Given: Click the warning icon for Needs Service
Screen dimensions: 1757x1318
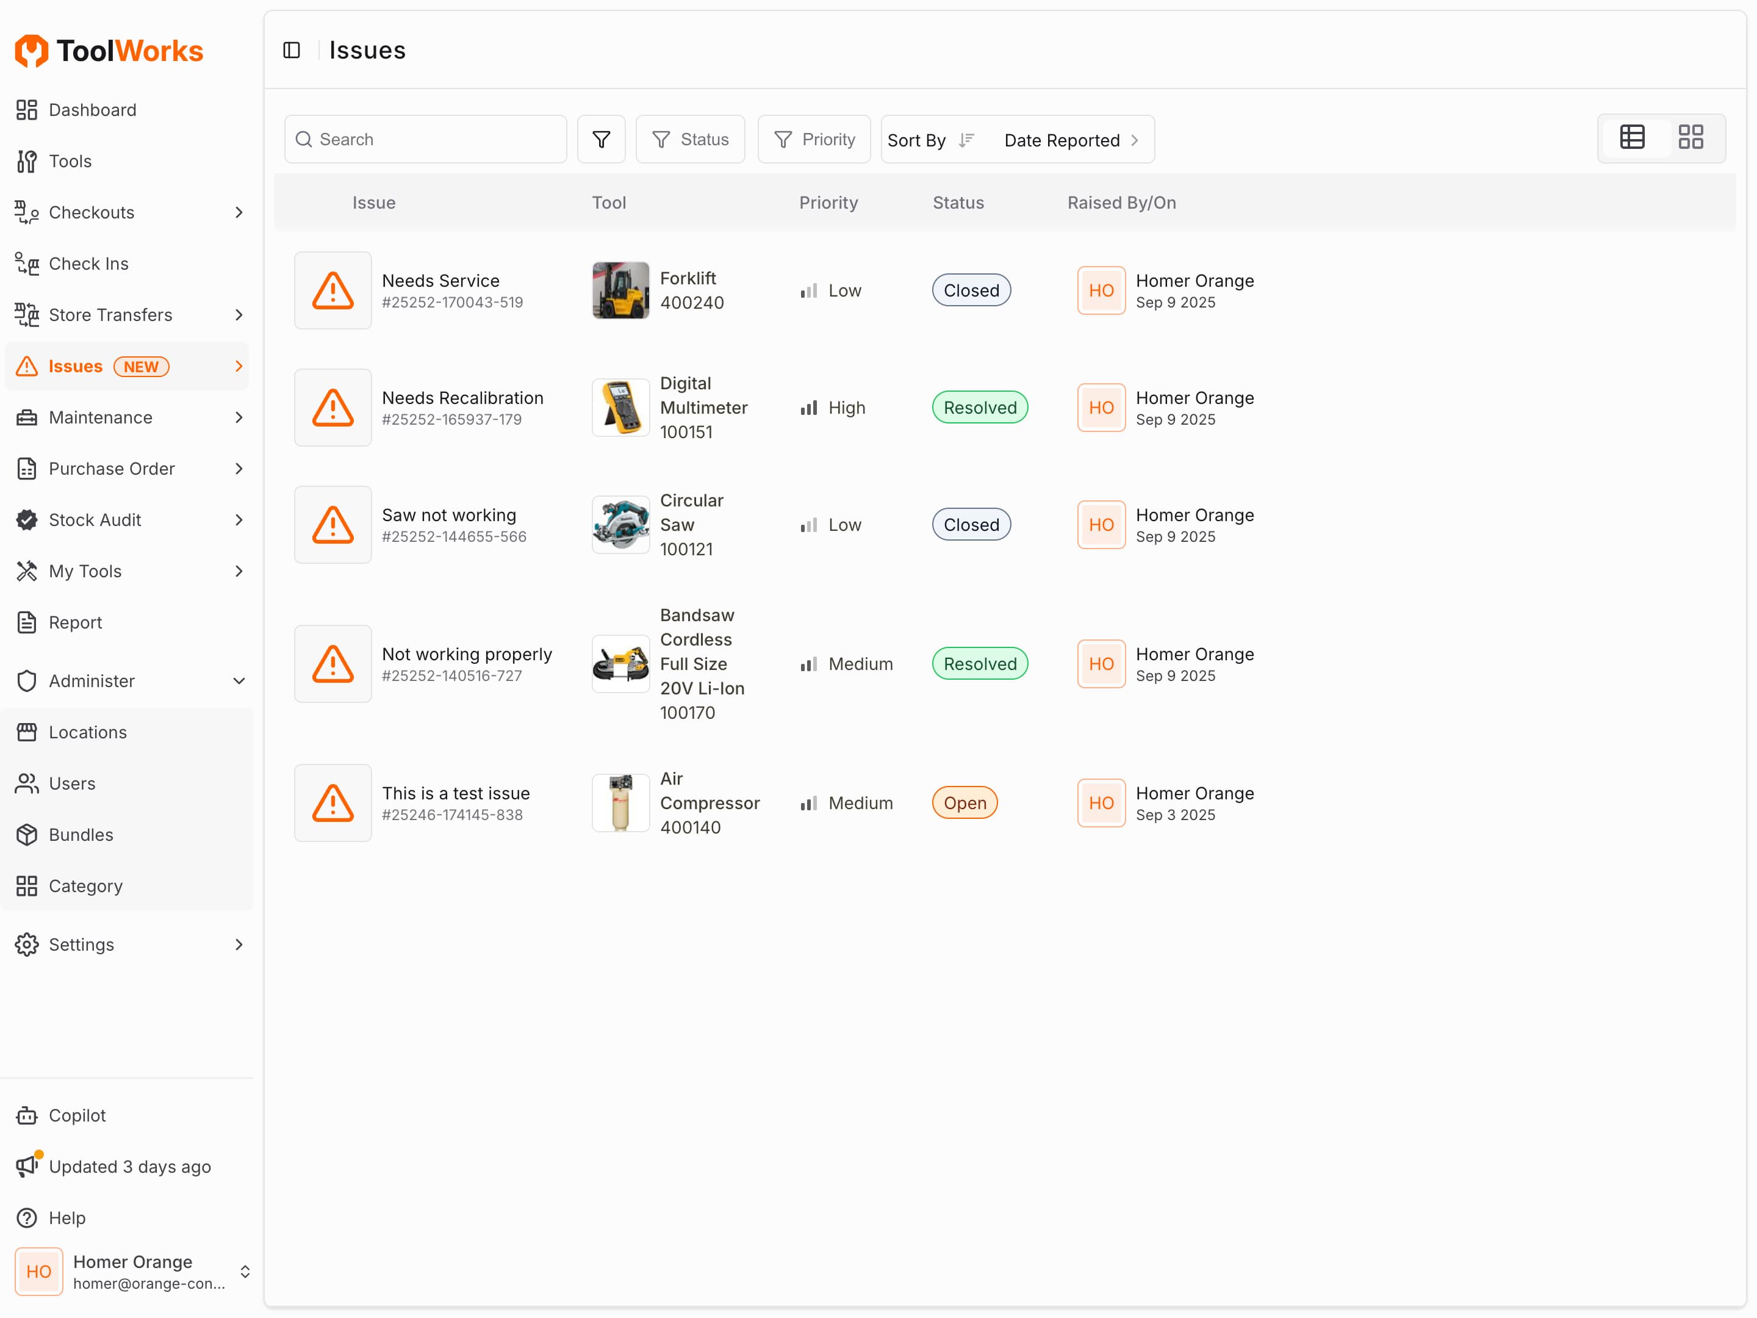Looking at the screenshot, I should [333, 291].
